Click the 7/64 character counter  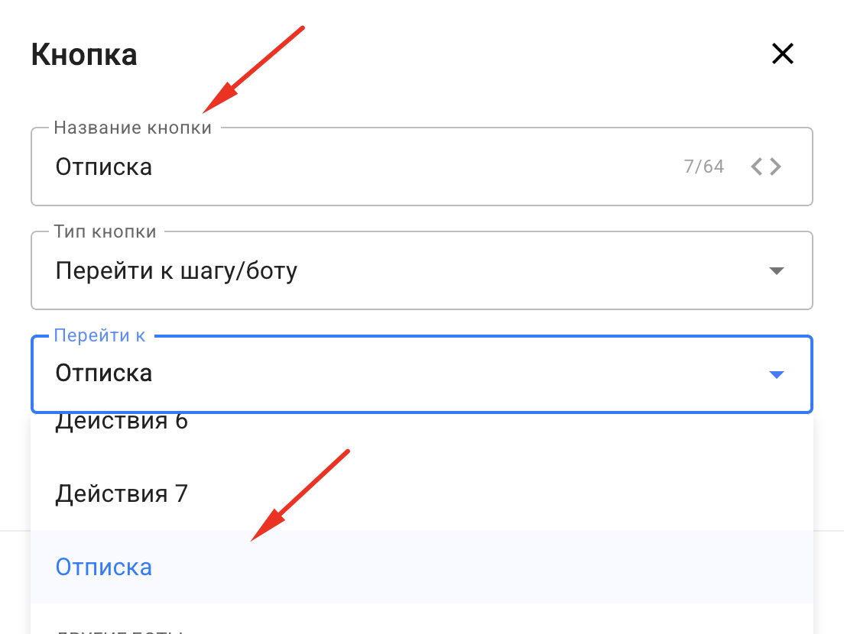click(704, 167)
